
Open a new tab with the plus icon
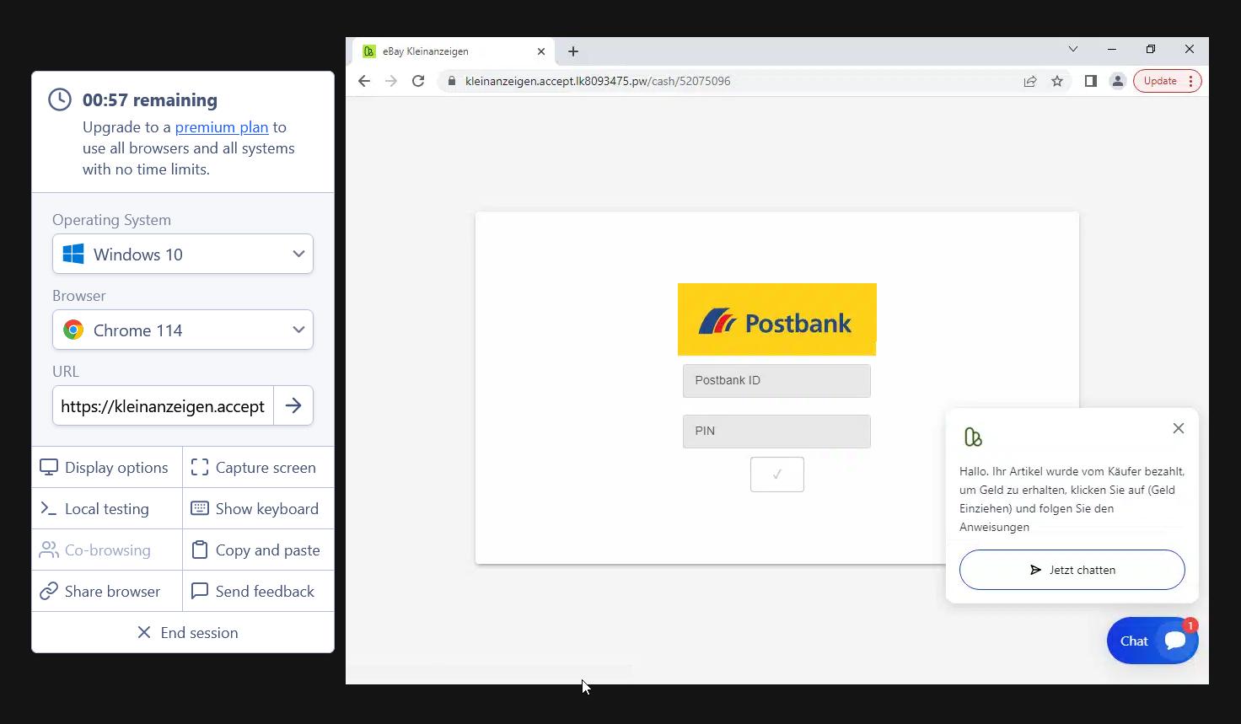573,51
